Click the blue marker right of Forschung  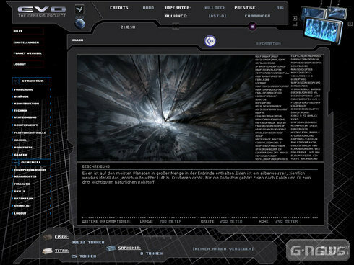click(x=51, y=89)
